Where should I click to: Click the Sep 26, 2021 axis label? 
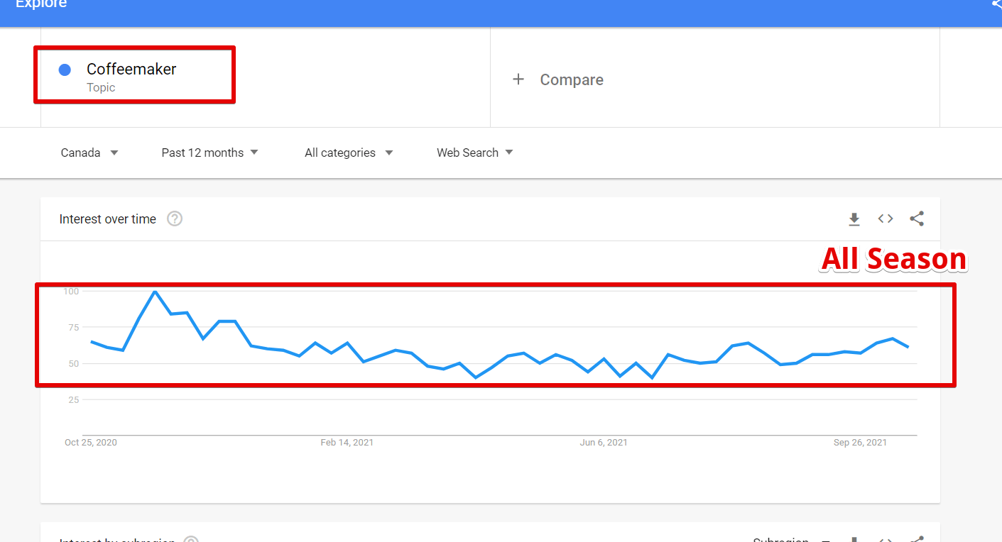[860, 443]
